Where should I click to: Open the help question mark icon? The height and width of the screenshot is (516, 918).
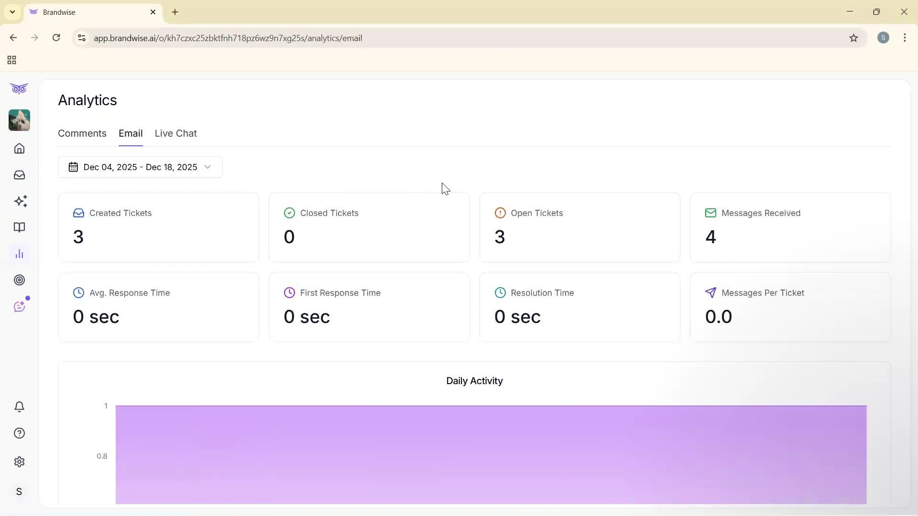[19, 433]
